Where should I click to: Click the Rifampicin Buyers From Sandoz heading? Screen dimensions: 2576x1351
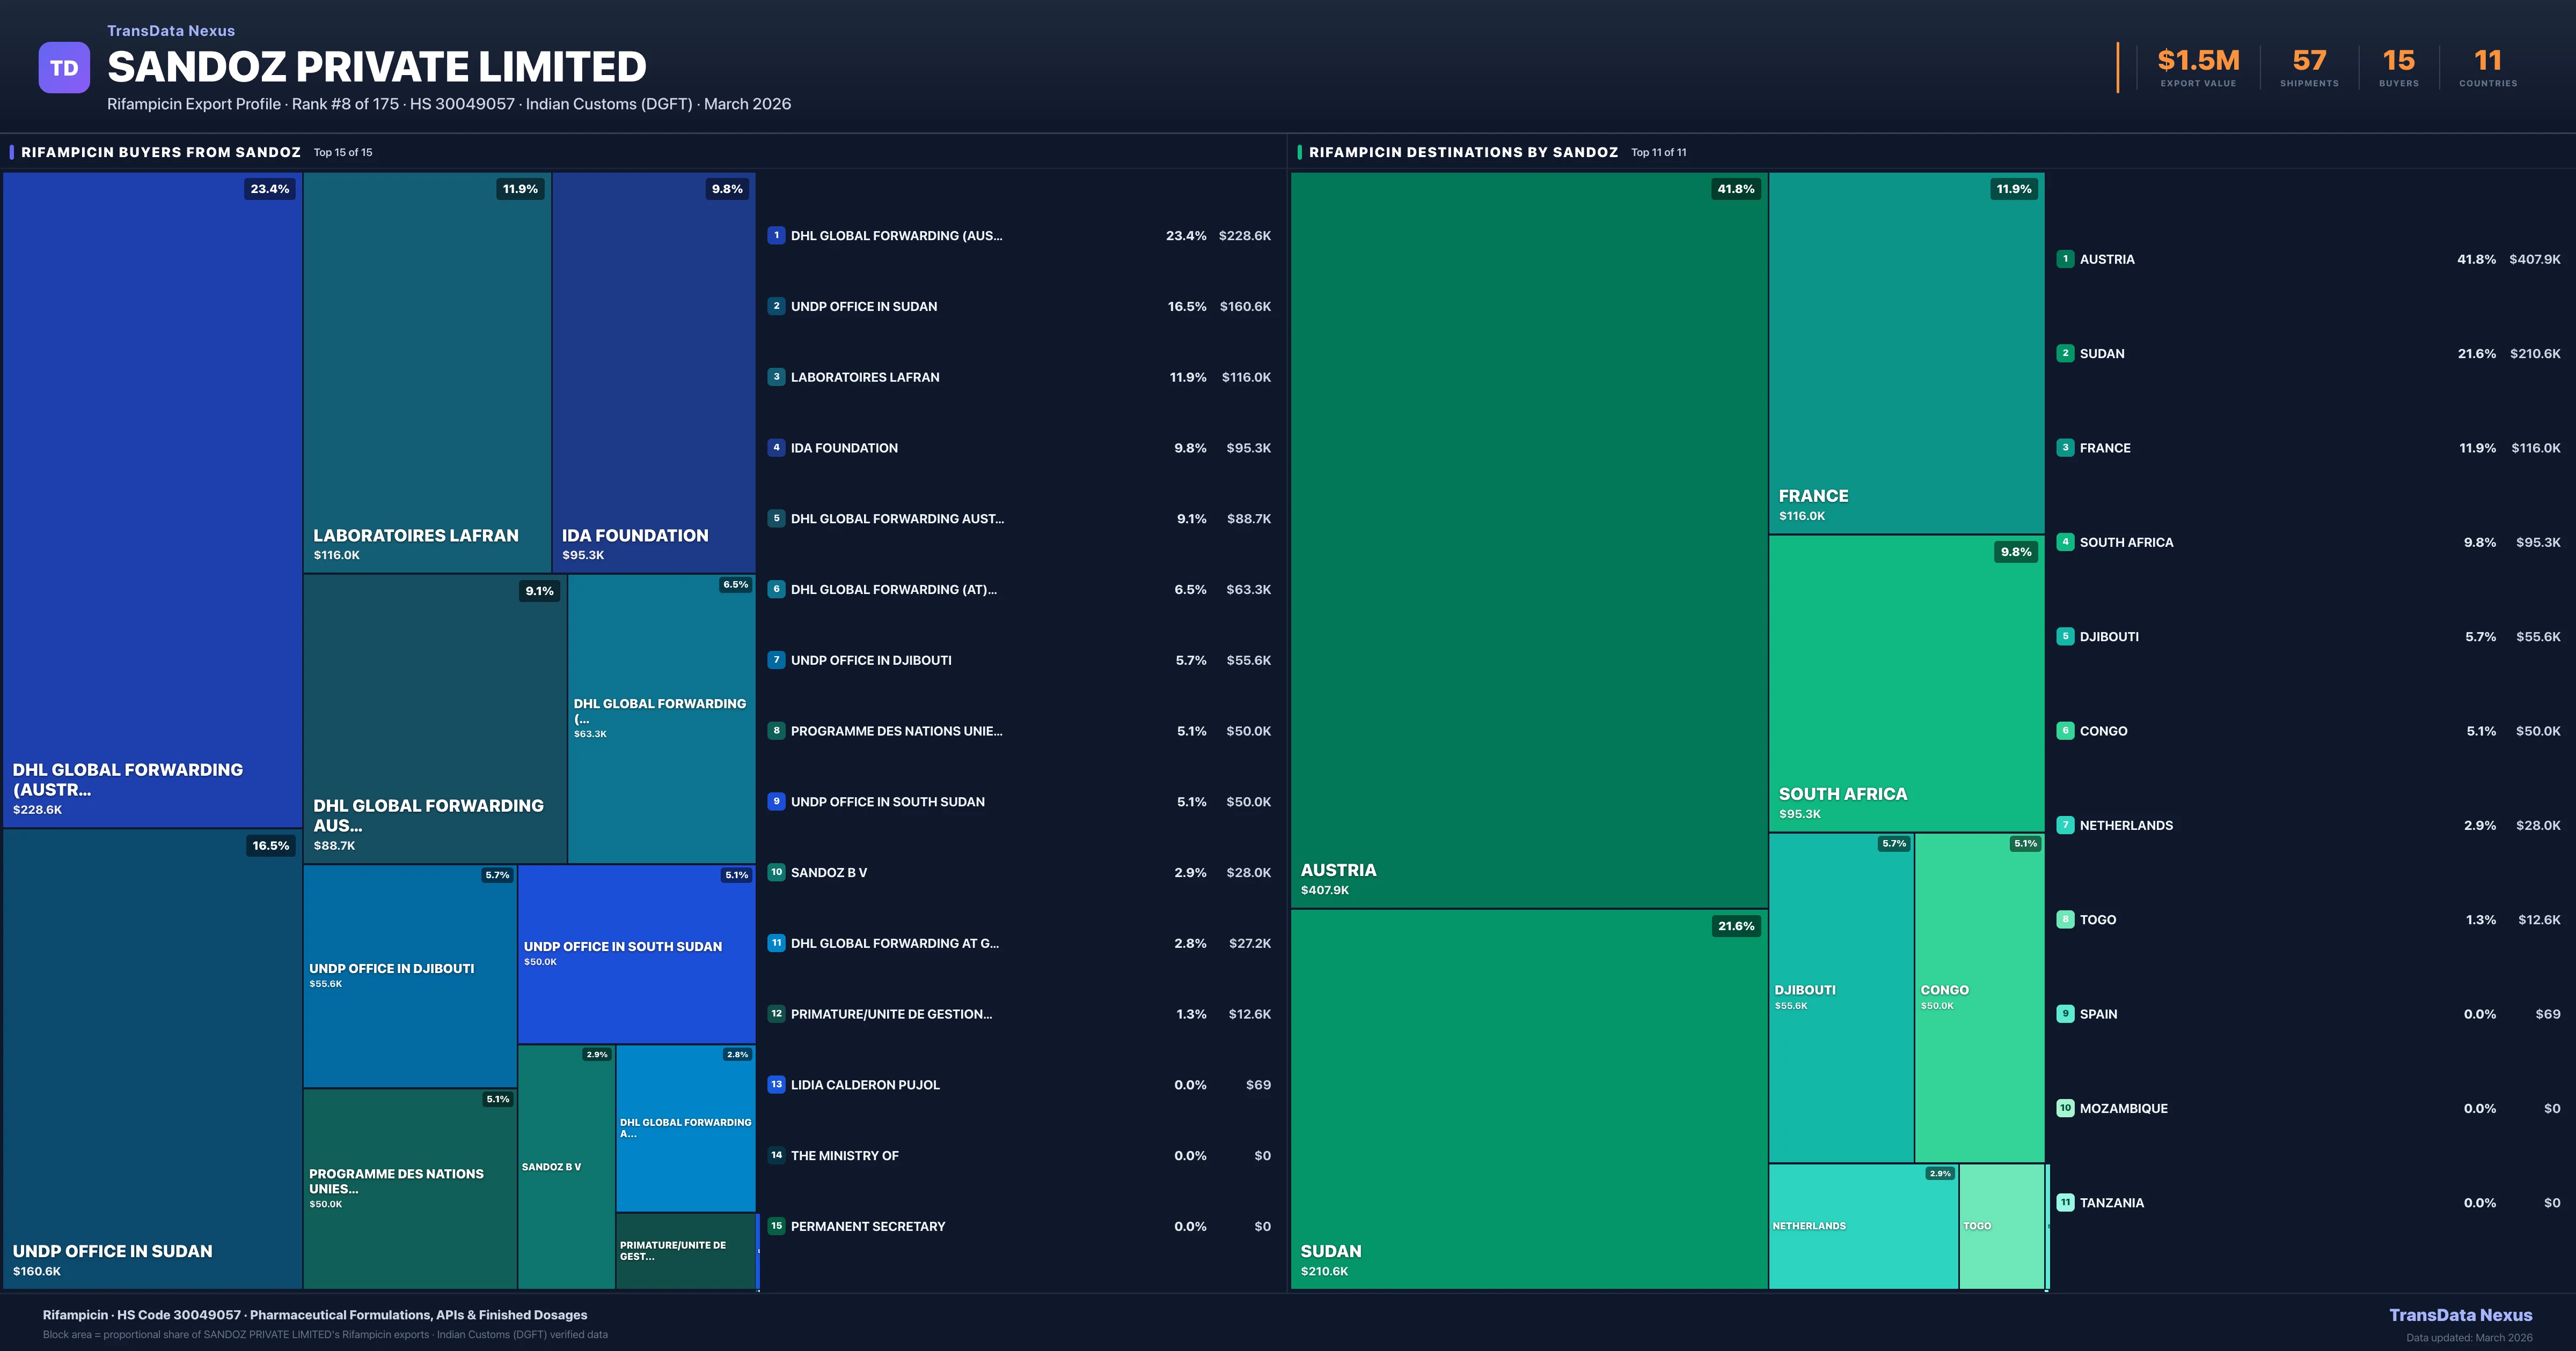(x=161, y=153)
